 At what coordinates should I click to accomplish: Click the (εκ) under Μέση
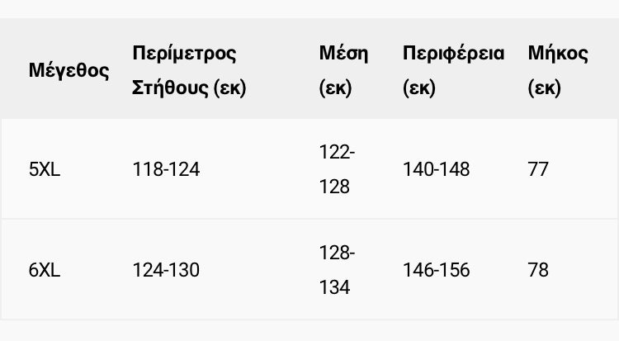tap(335, 88)
